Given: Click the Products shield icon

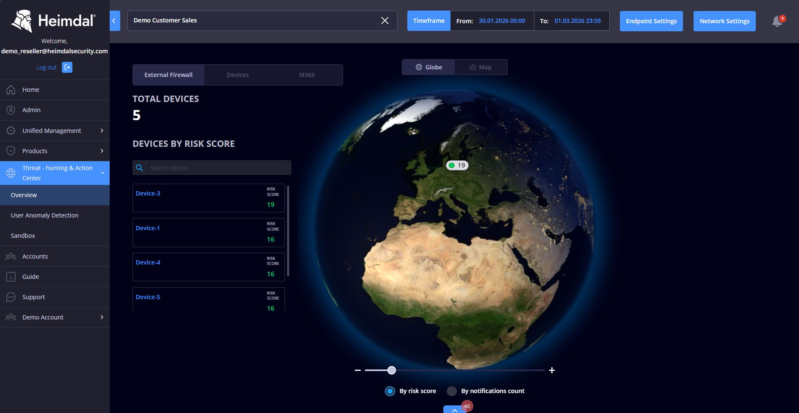Looking at the screenshot, I should click(x=11, y=151).
